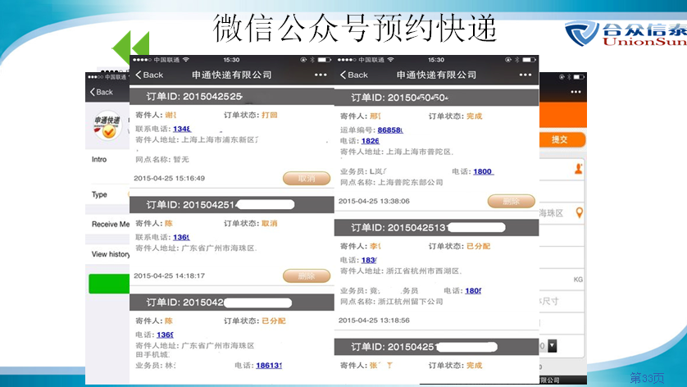
Task: Open the small dropdown arrow on far-right form
Action: (x=552, y=346)
